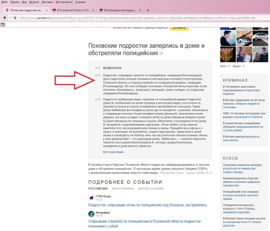The image size is (270, 231).
Task: Open thumbnail of car on street
Action: click(x=260, y=38)
